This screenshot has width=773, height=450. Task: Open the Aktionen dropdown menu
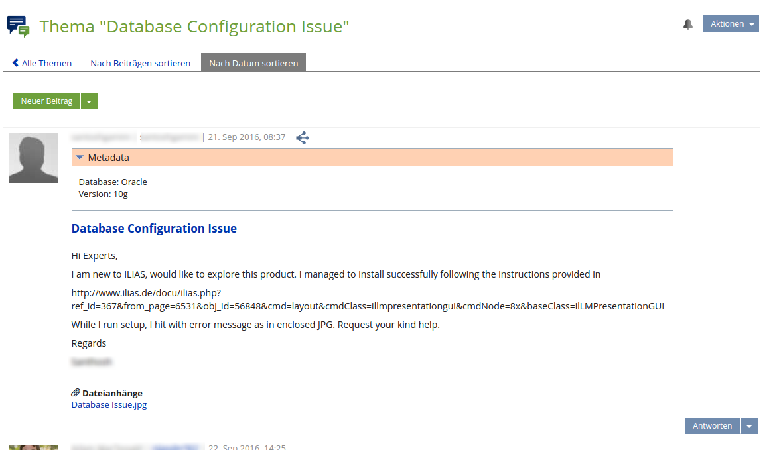click(731, 24)
